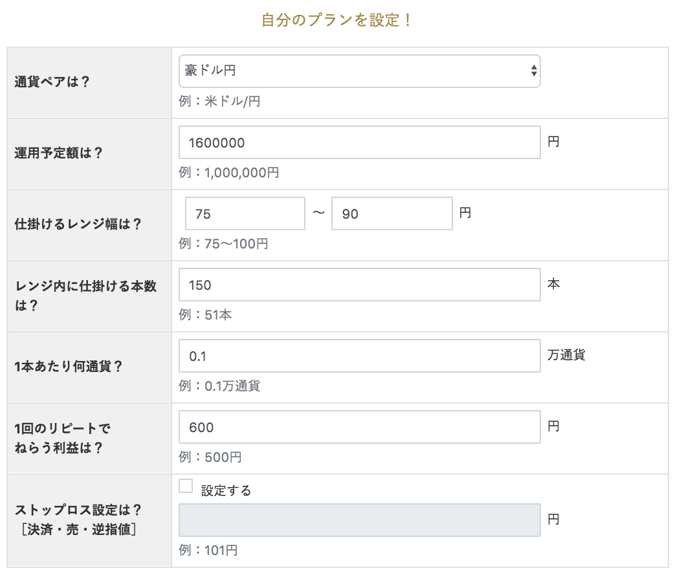The image size is (682, 577).
Task: Click the profit target field showing 600
Action: pyautogui.click(x=359, y=427)
